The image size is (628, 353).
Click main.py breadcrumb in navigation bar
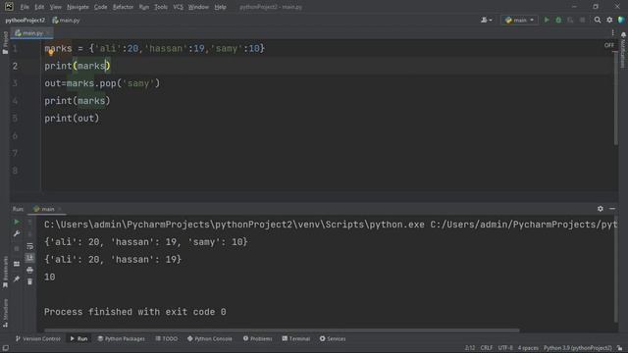tap(66, 20)
